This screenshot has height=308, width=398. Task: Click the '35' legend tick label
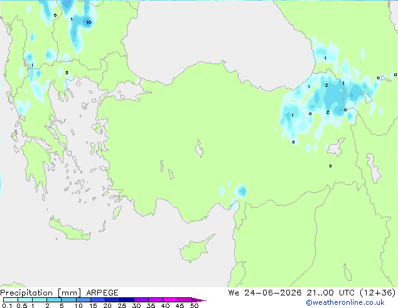[151, 305]
